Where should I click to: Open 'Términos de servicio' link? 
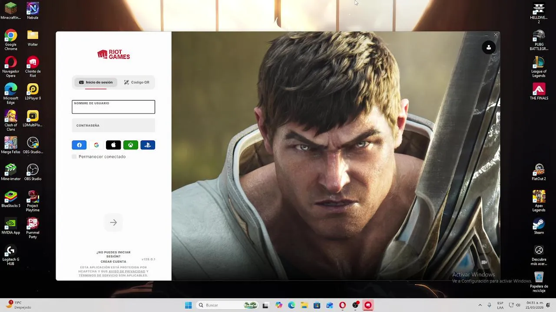(98, 276)
